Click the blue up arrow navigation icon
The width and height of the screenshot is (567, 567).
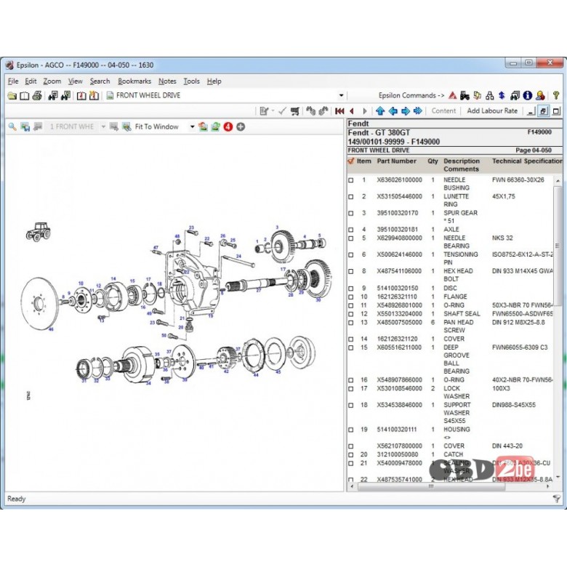point(379,111)
